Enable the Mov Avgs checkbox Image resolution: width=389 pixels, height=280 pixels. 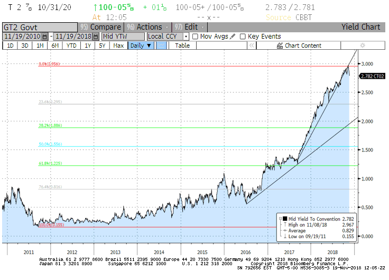tap(195, 37)
